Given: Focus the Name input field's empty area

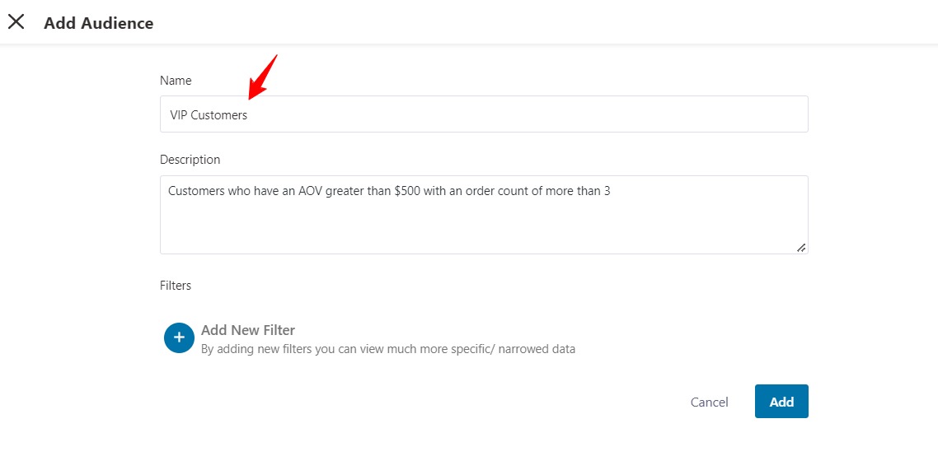Looking at the screenshot, I should tap(528, 114).
